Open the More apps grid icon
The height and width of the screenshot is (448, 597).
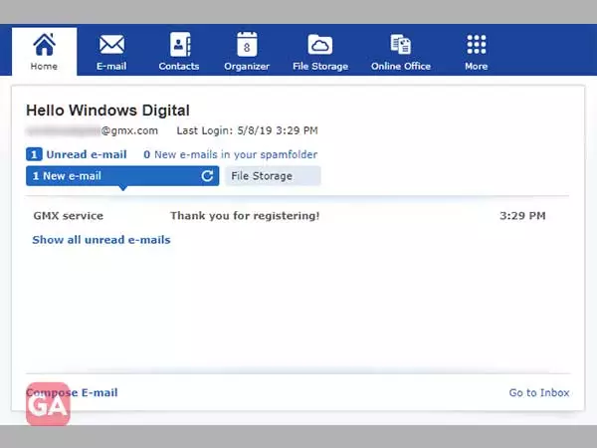pyautogui.click(x=477, y=45)
